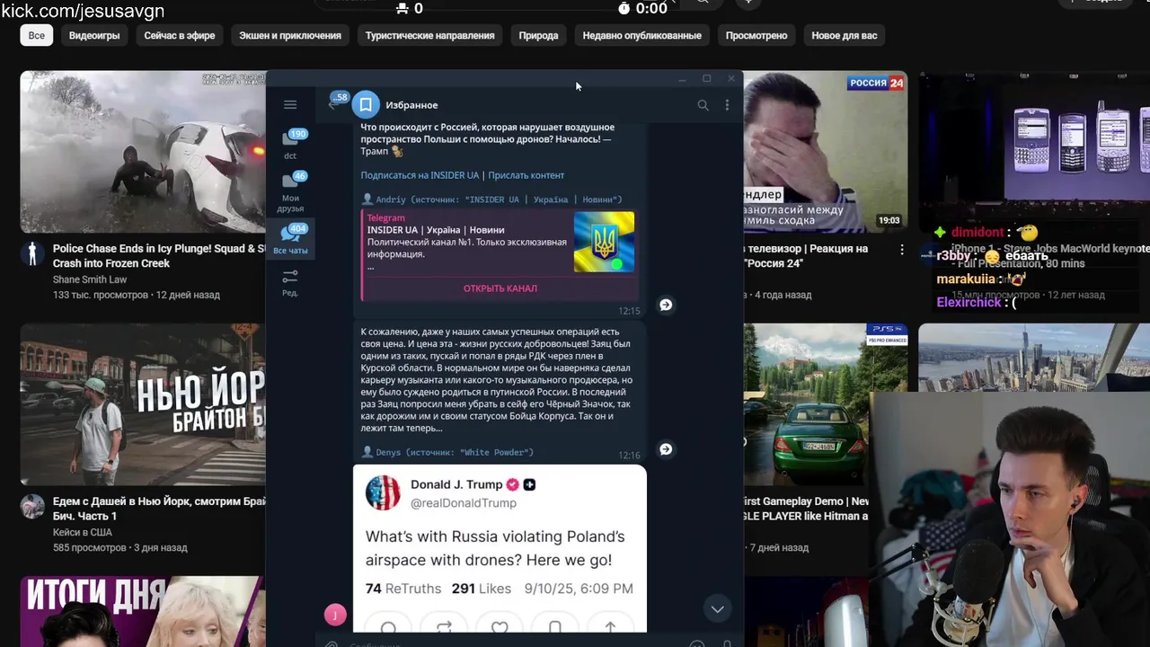Open the Кейси в США channel name

[82, 532]
